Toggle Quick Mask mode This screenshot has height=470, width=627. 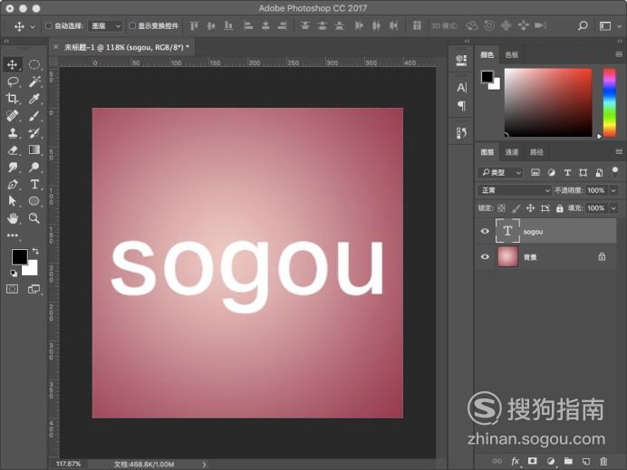[x=13, y=289]
